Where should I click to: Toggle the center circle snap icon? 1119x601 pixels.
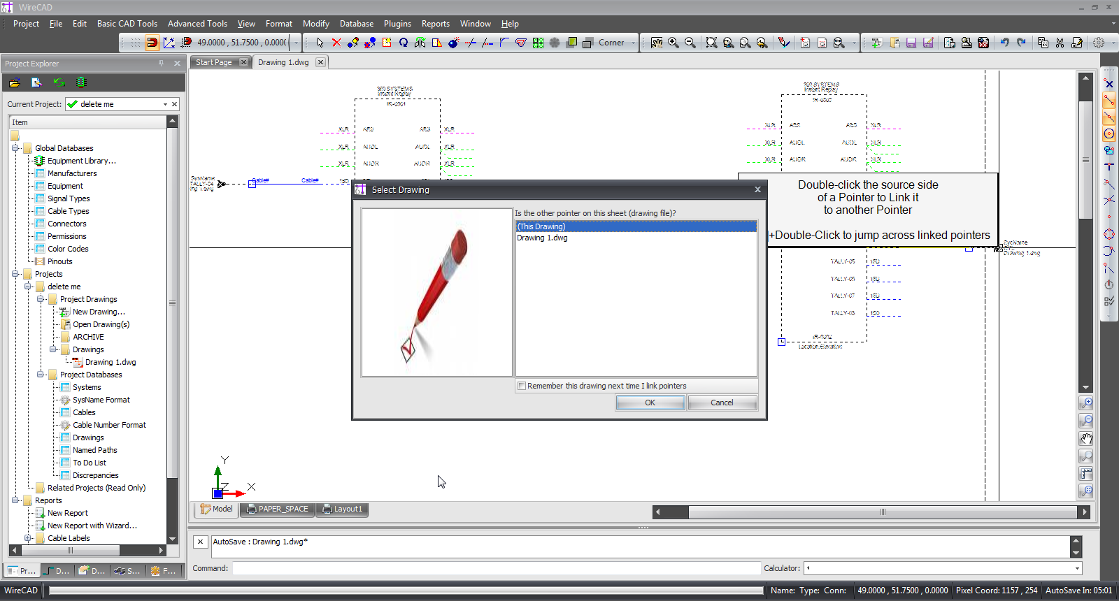click(1109, 134)
